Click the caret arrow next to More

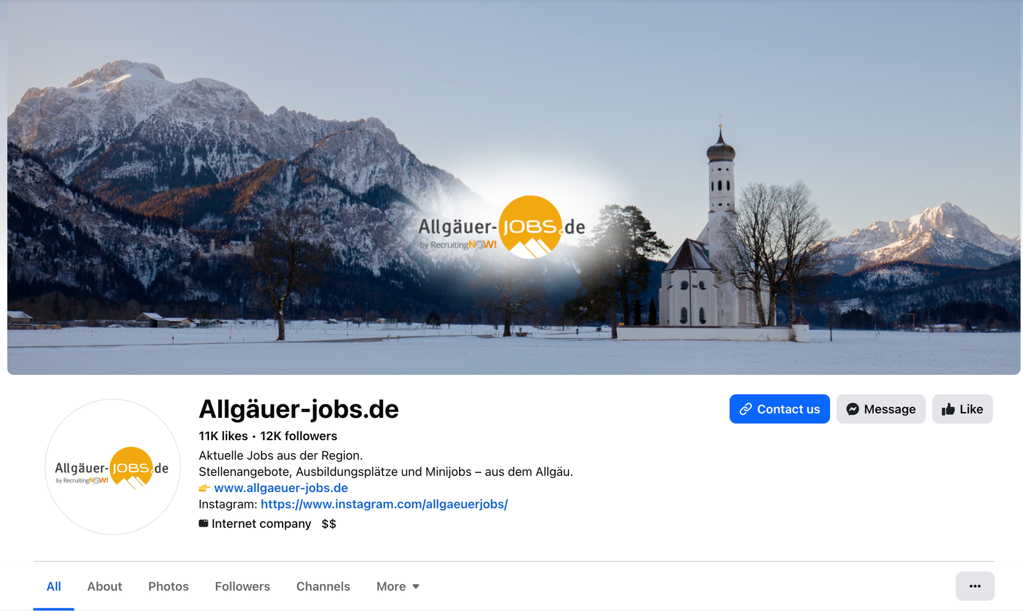pyautogui.click(x=416, y=587)
